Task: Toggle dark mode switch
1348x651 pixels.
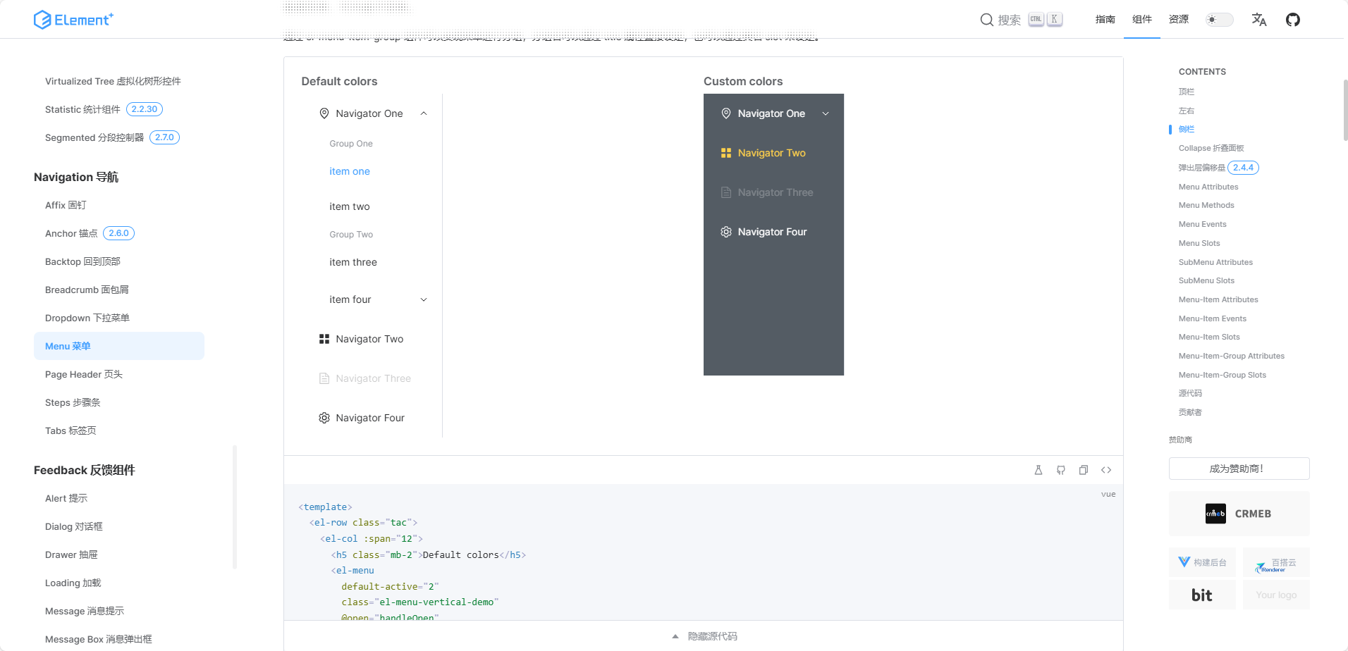Action: (1219, 20)
